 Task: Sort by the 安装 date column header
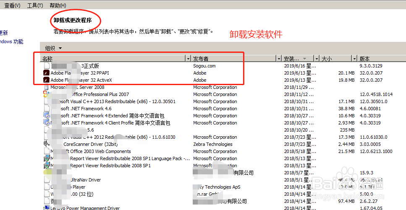pyautogui.click(x=298, y=59)
